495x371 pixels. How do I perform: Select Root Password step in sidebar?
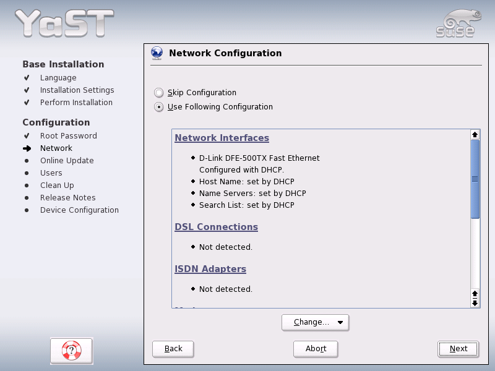[69, 135]
